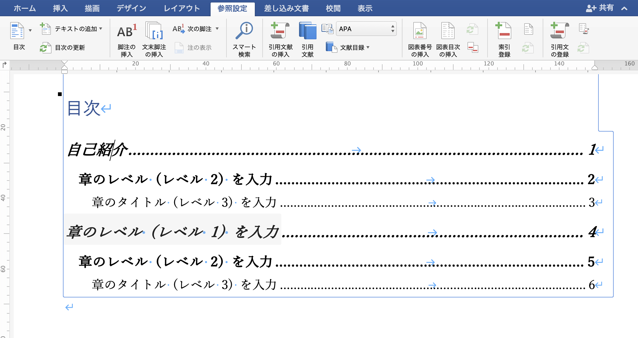638x338 pixels.
Task: Switch to the ホーム tab
Action: pos(25,8)
